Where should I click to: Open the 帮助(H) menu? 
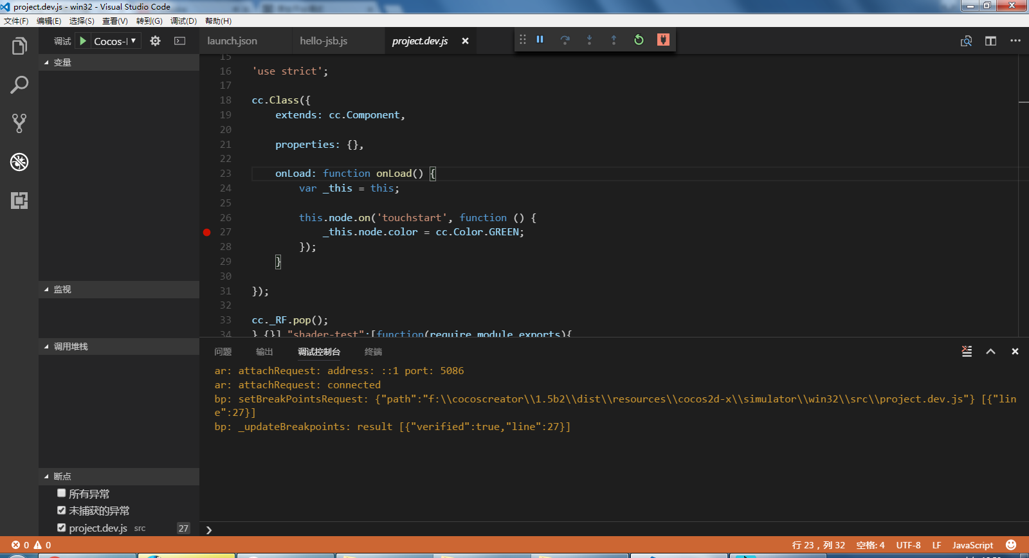pyautogui.click(x=218, y=21)
